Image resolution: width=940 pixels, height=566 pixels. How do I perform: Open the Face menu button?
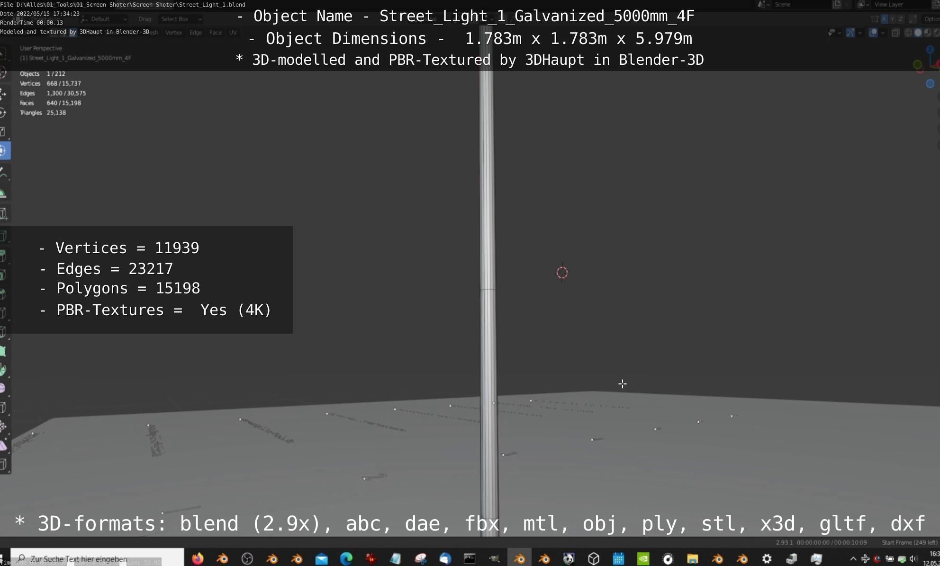tap(215, 33)
